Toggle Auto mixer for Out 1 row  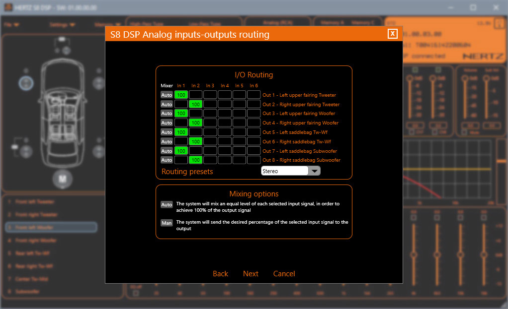pos(167,95)
